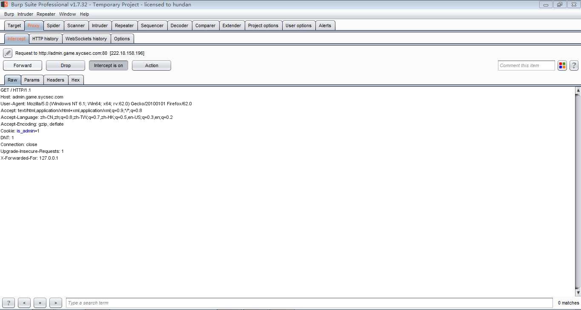Open the User options tab
Viewport: 581px width, 310px height.
pos(298,25)
